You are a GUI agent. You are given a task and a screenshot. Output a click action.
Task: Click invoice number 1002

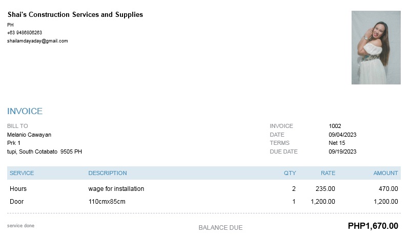(335, 126)
